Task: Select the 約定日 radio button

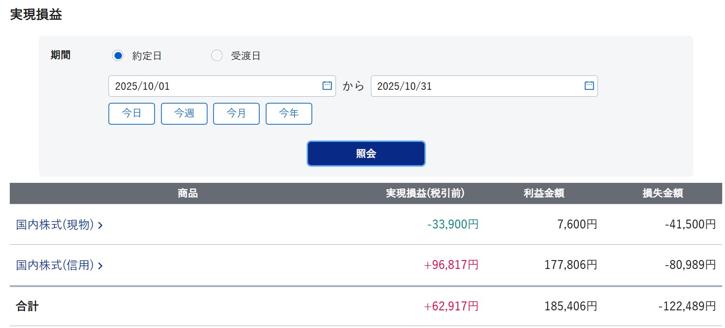Action: tap(118, 56)
